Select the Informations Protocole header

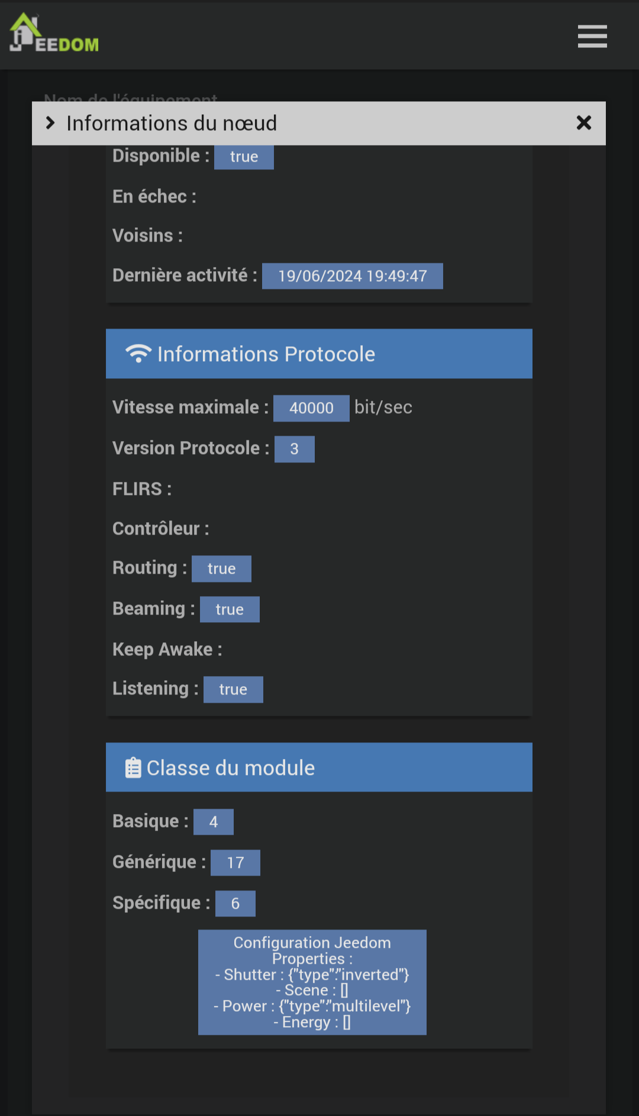(319, 353)
